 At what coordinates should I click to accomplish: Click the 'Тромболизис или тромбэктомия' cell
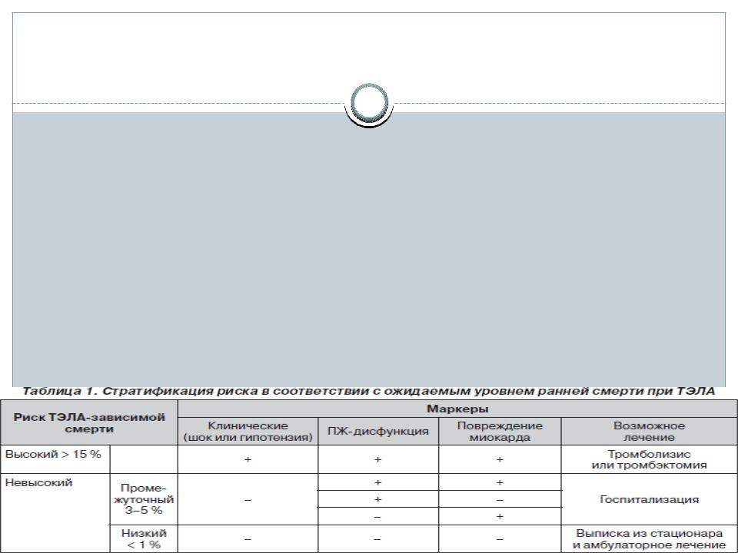coord(649,459)
